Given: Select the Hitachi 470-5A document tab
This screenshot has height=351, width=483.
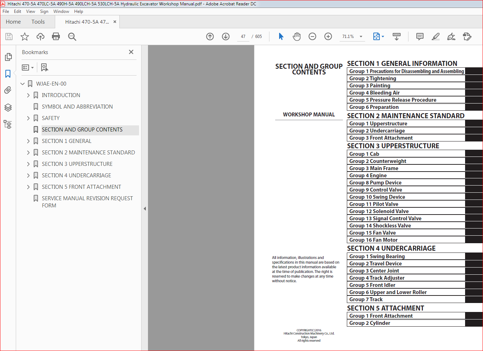Looking at the screenshot, I should (87, 22).
